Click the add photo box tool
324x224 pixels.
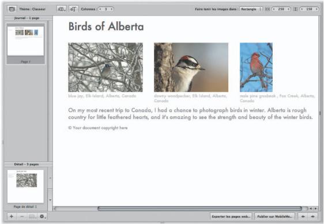61,9
